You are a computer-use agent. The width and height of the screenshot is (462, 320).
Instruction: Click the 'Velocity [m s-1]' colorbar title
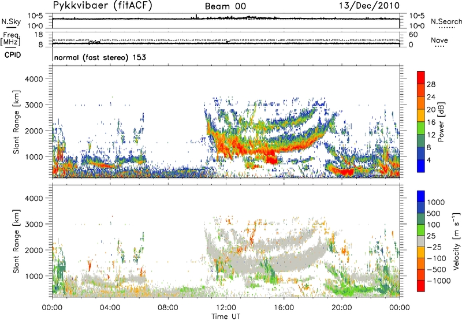tap(456, 241)
